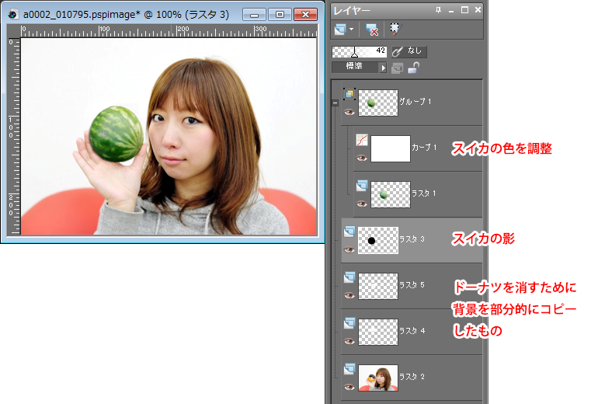Select the カーブ 1 white mask thumbnail
Screen dimensions: 598x404
391,149
